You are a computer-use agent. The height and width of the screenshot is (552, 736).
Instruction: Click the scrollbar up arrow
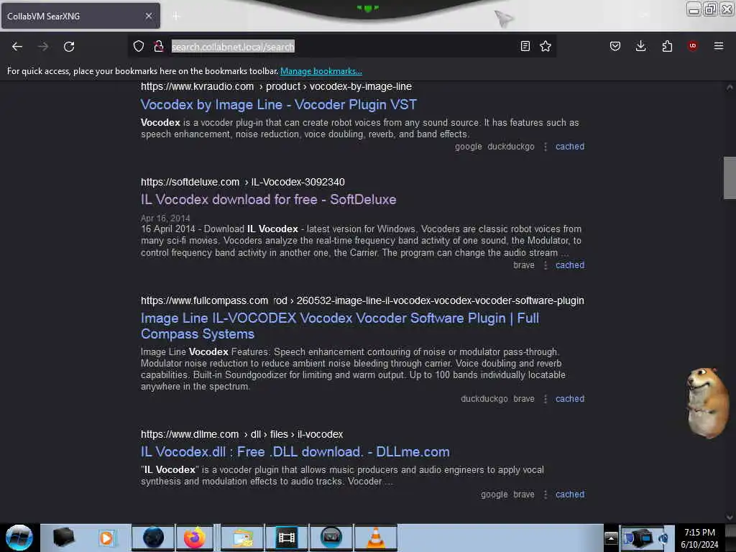point(730,87)
